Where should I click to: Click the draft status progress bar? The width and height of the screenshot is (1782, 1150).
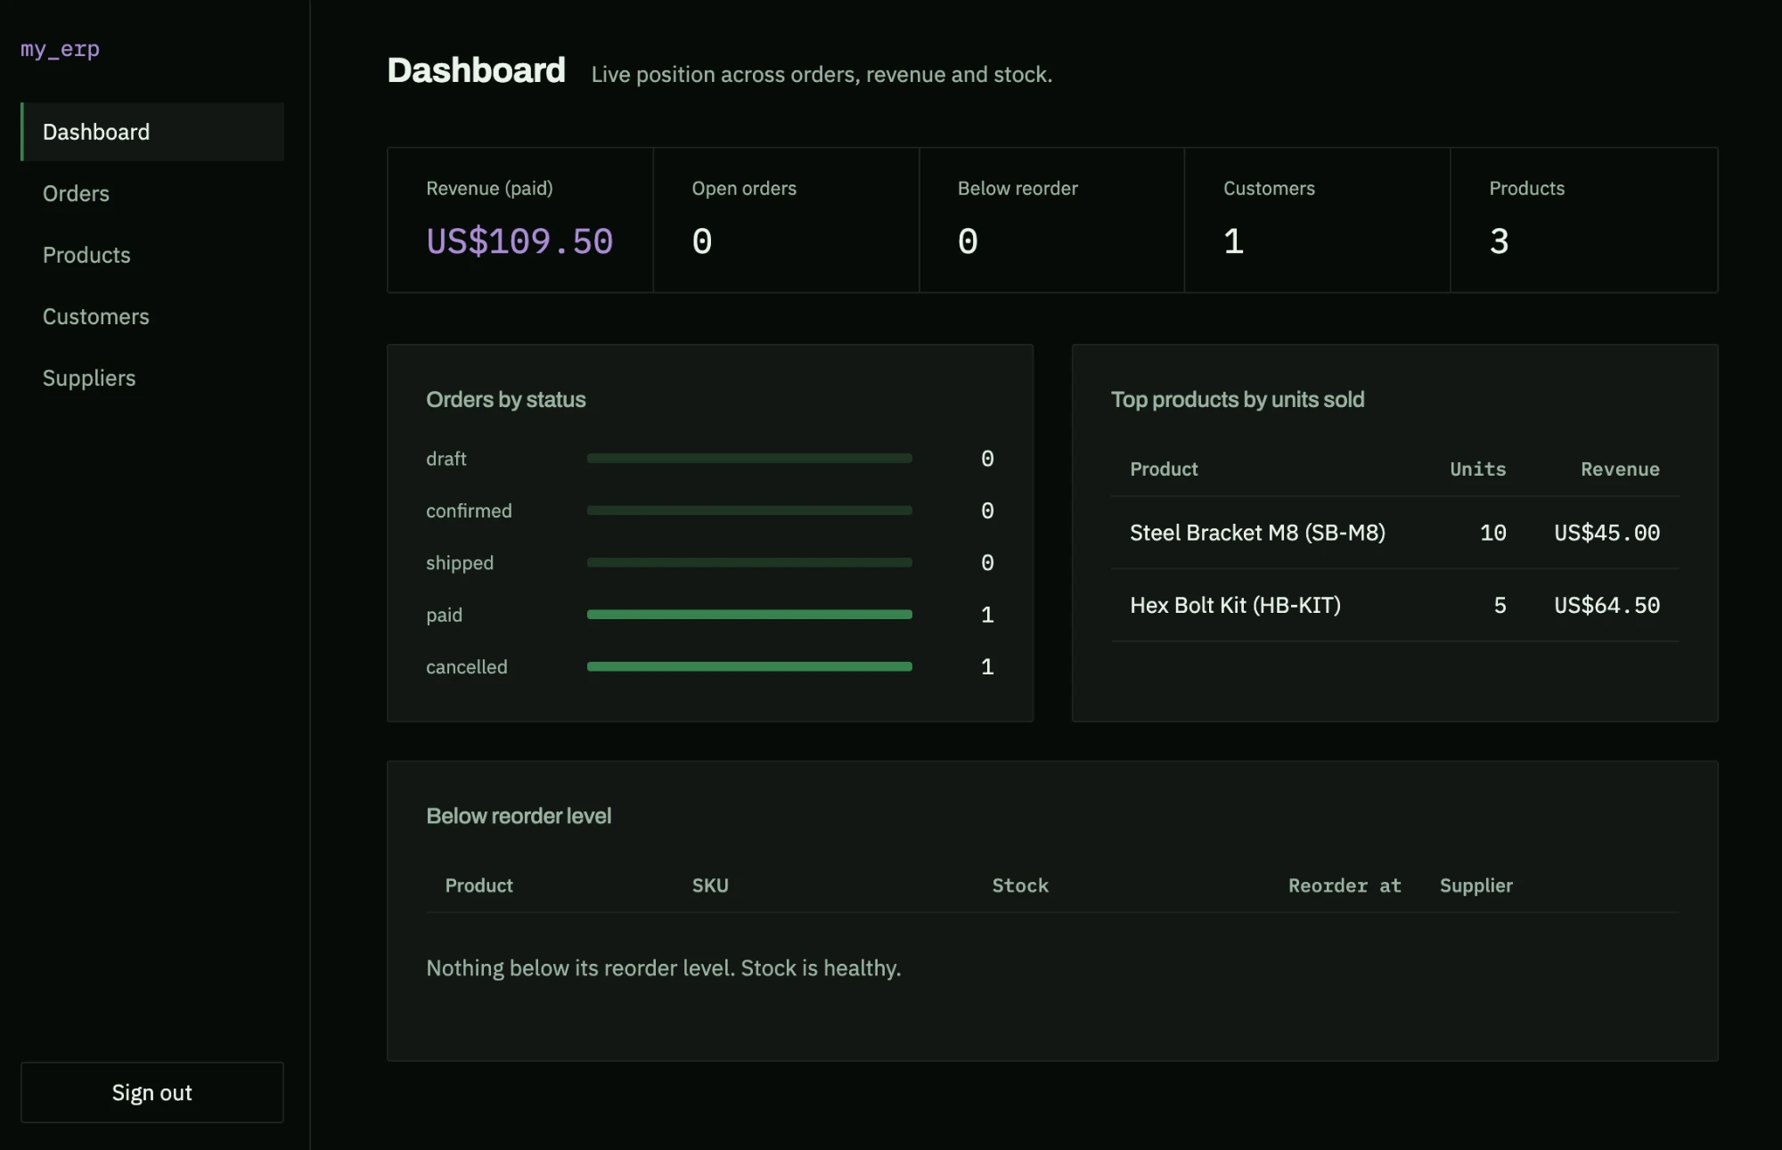click(x=749, y=458)
